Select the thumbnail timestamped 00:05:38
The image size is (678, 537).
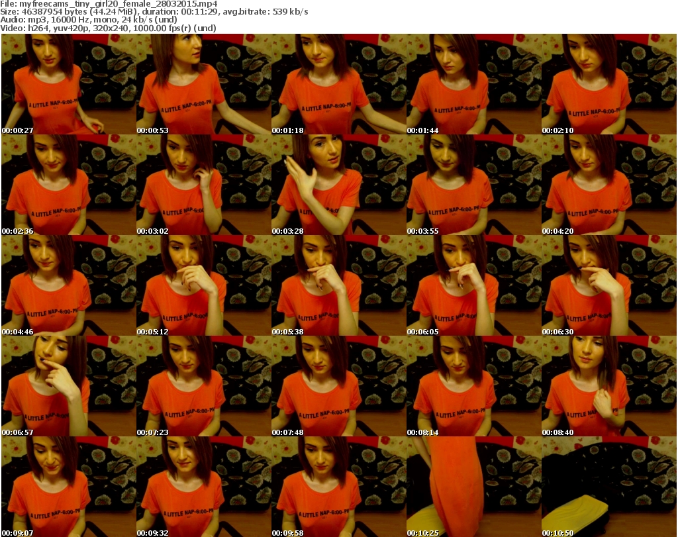338,286
